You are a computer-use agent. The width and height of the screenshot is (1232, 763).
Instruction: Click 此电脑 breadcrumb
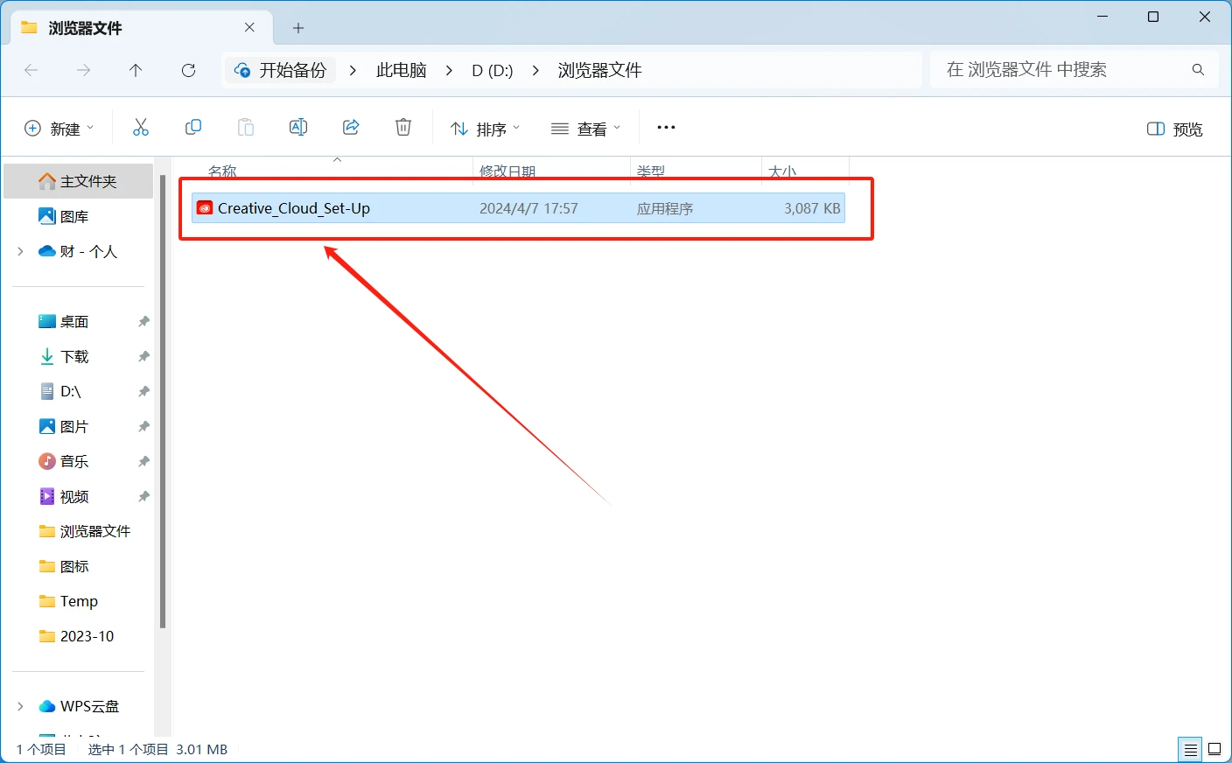pos(402,70)
